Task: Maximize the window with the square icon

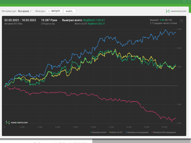Action: 184,2
